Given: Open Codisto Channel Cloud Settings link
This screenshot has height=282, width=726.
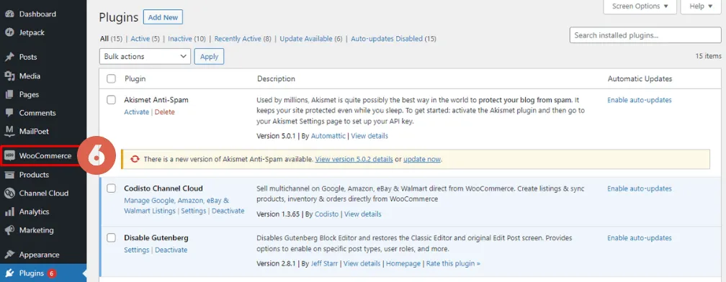Looking at the screenshot, I should [x=194, y=211].
